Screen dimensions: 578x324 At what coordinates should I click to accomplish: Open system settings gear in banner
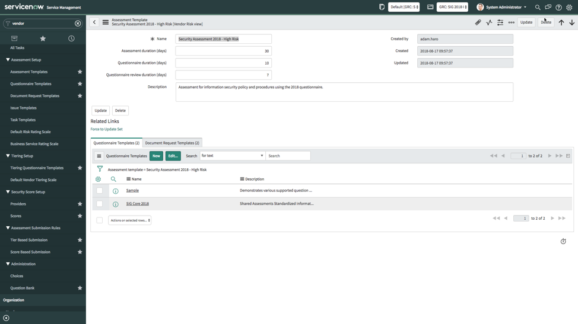click(x=569, y=7)
